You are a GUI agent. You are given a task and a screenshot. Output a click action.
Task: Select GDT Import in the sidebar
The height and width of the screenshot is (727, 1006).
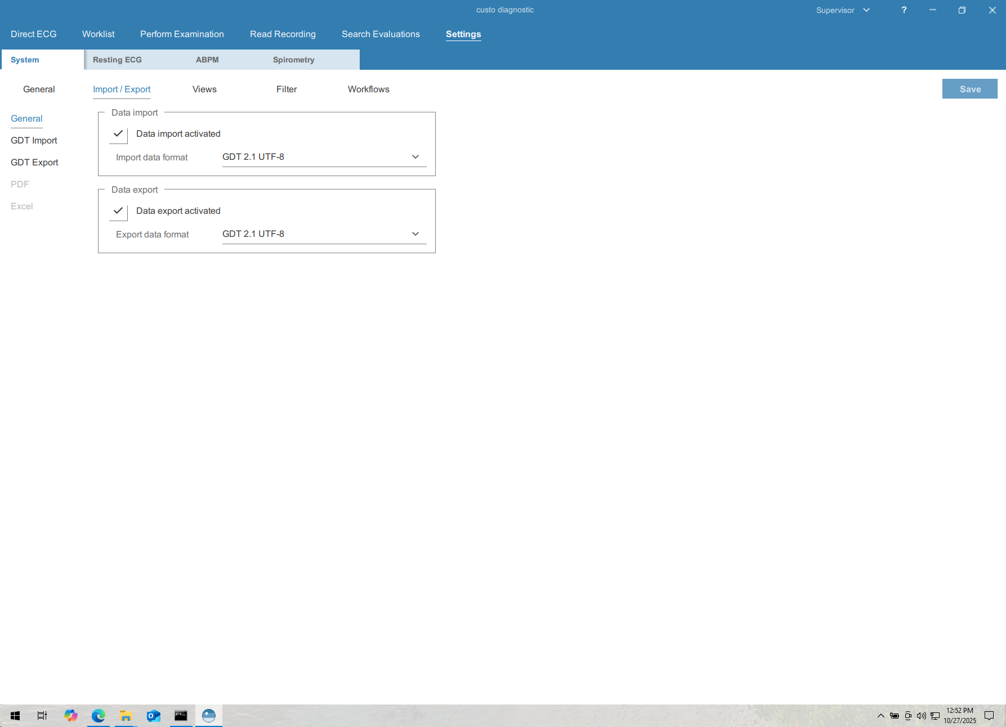[x=34, y=141]
